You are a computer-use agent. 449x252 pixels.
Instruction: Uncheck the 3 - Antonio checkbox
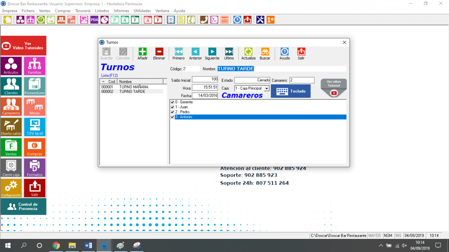point(172,117)
